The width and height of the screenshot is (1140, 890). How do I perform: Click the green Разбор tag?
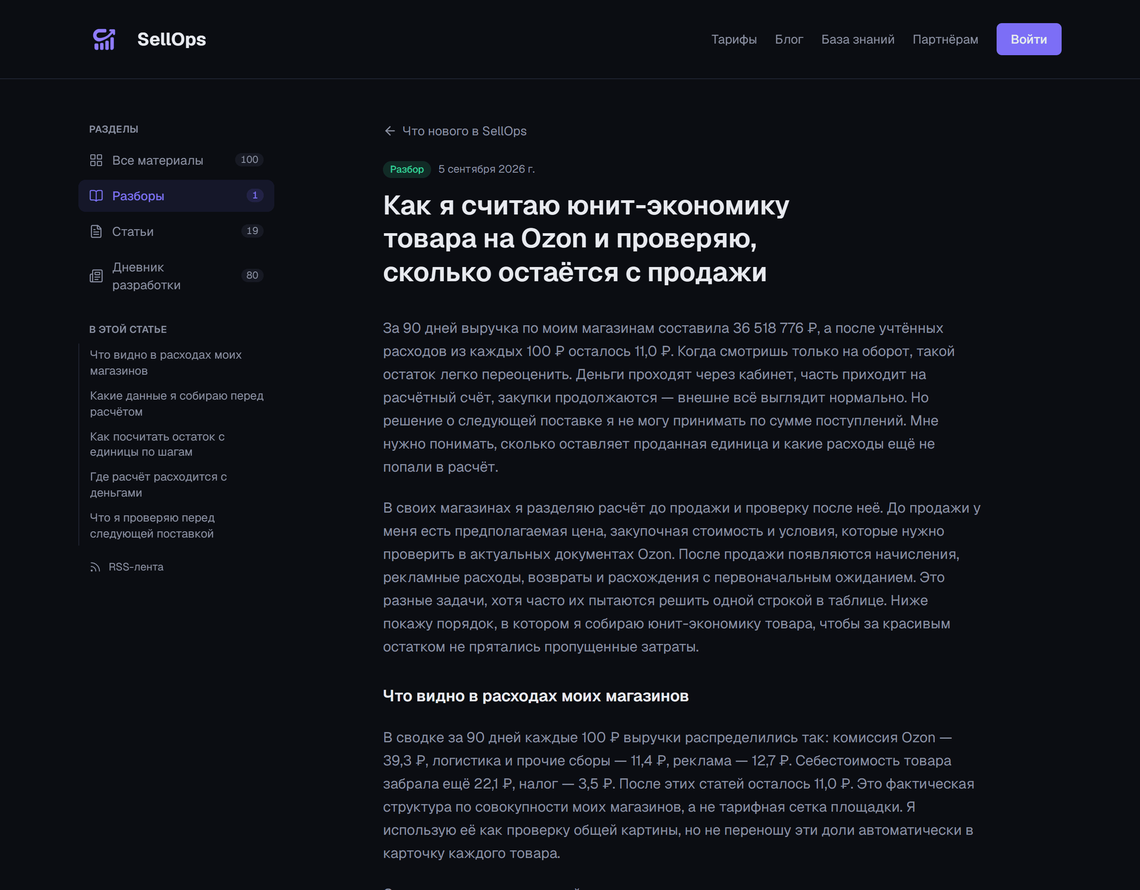click(407, 169)
